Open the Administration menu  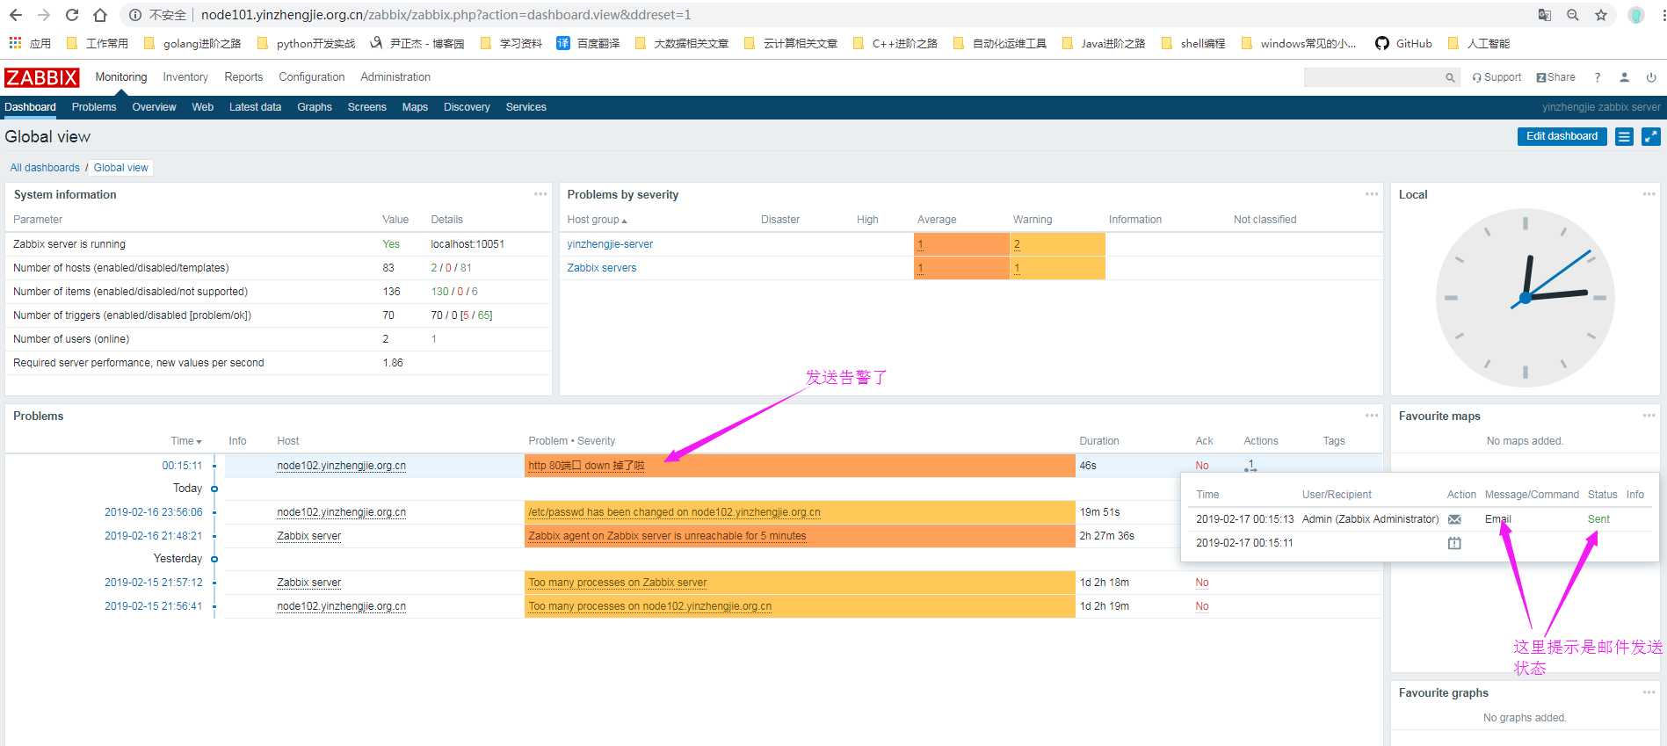pos(395,77)
